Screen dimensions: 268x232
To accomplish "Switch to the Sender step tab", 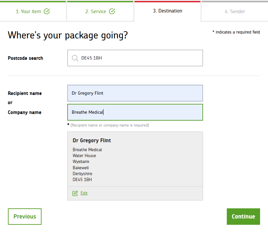I will click(235, 12).
